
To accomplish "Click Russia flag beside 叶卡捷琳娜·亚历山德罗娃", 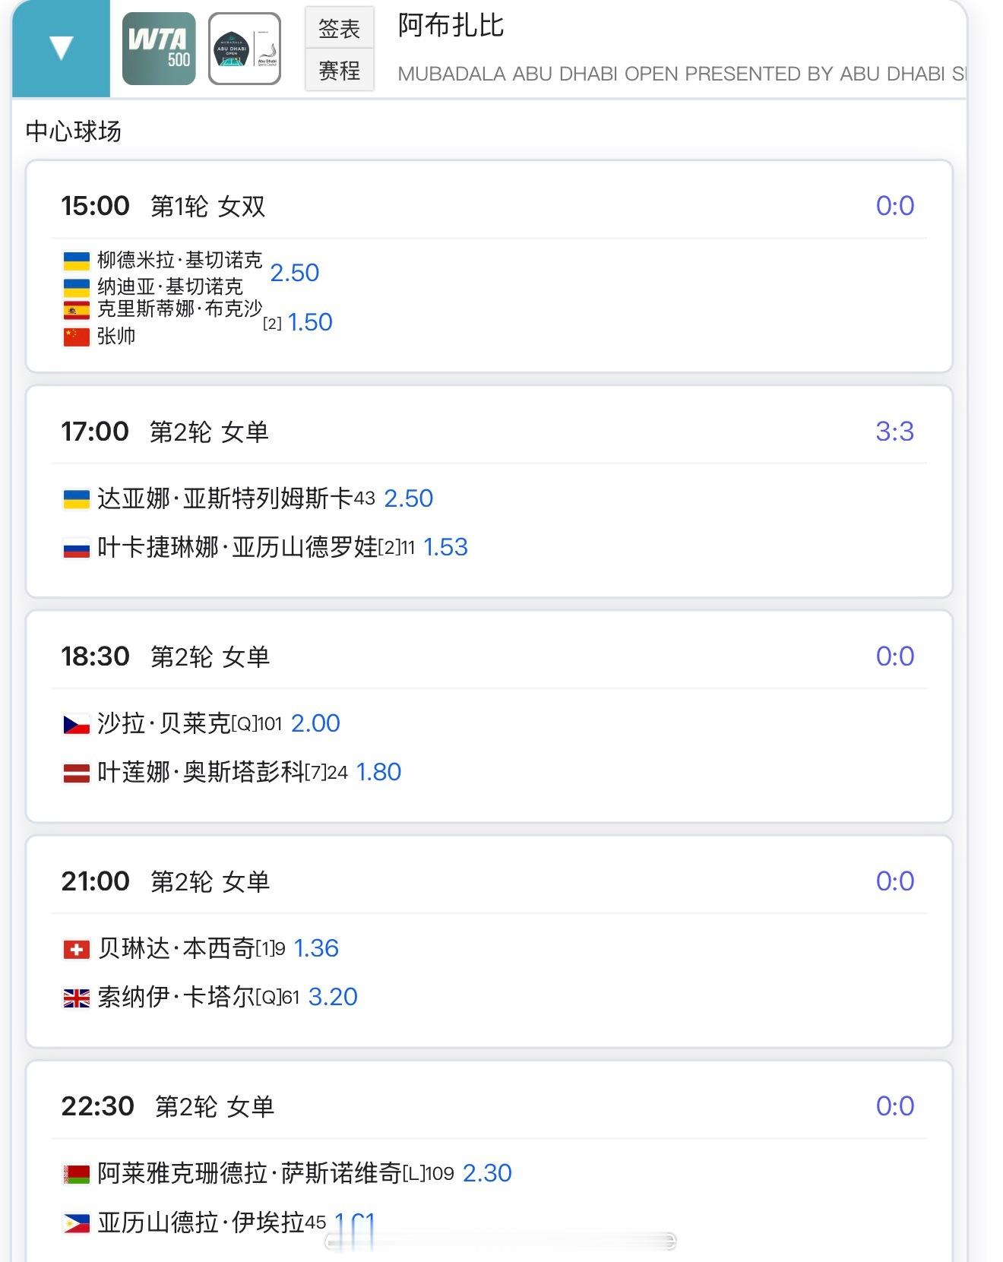I will [x=76, y=548].
